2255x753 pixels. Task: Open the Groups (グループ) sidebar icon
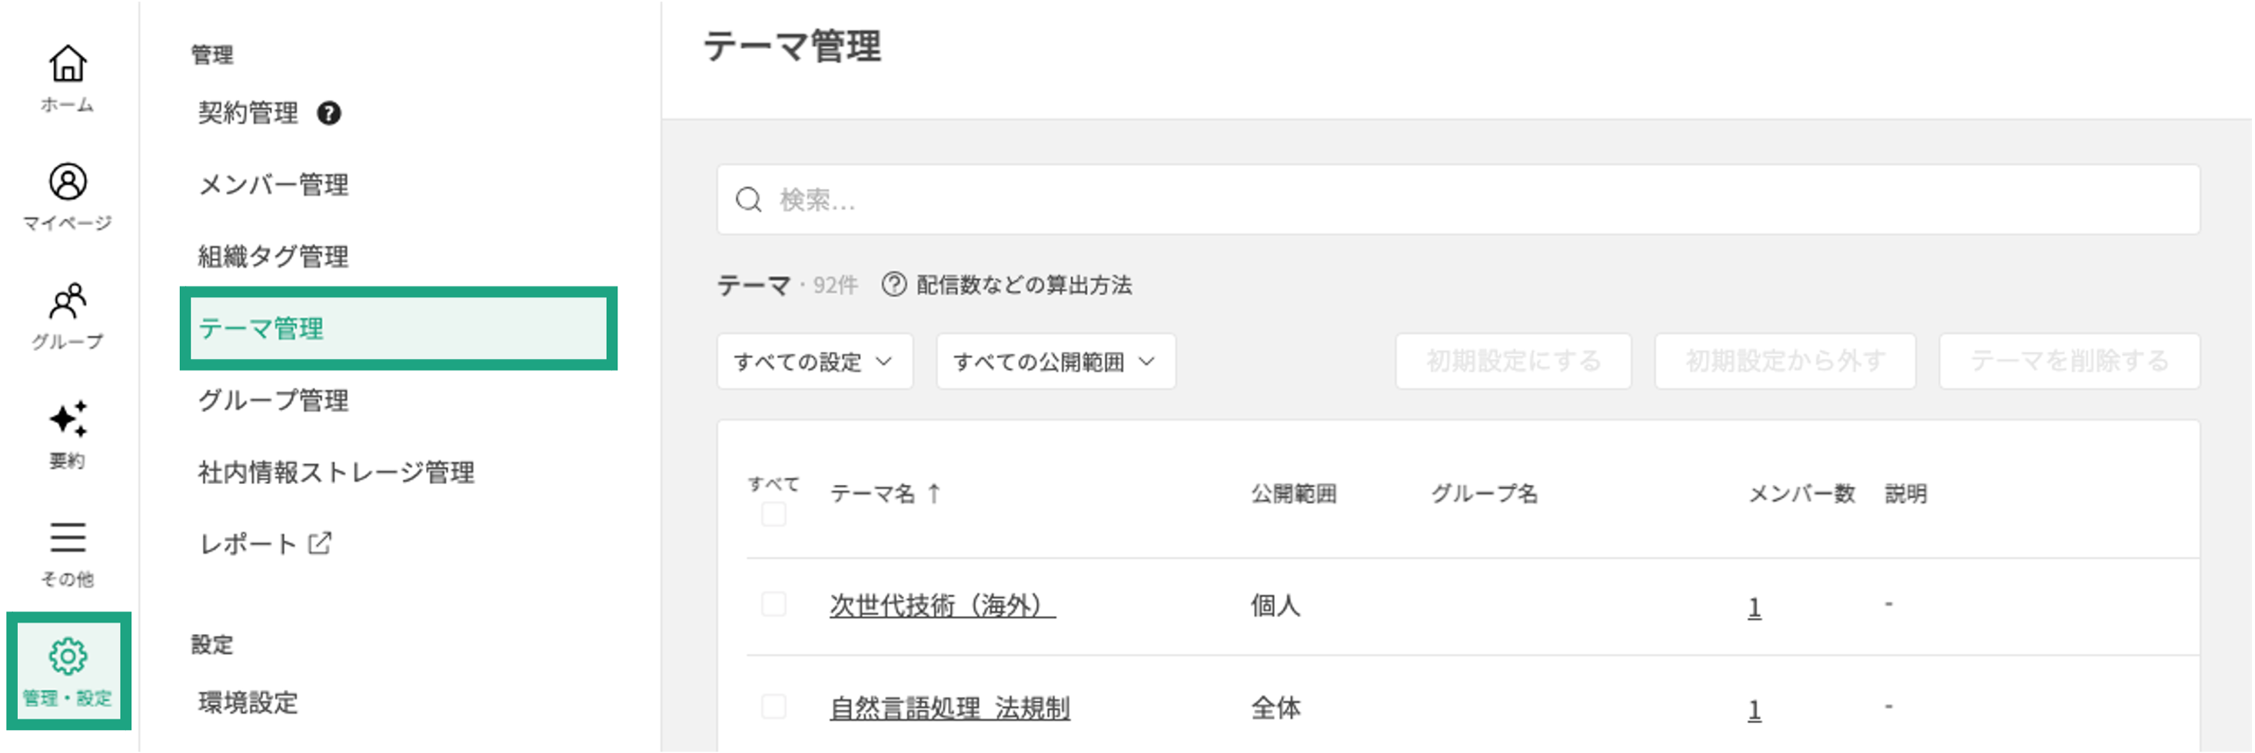click(x=68, y=302)
